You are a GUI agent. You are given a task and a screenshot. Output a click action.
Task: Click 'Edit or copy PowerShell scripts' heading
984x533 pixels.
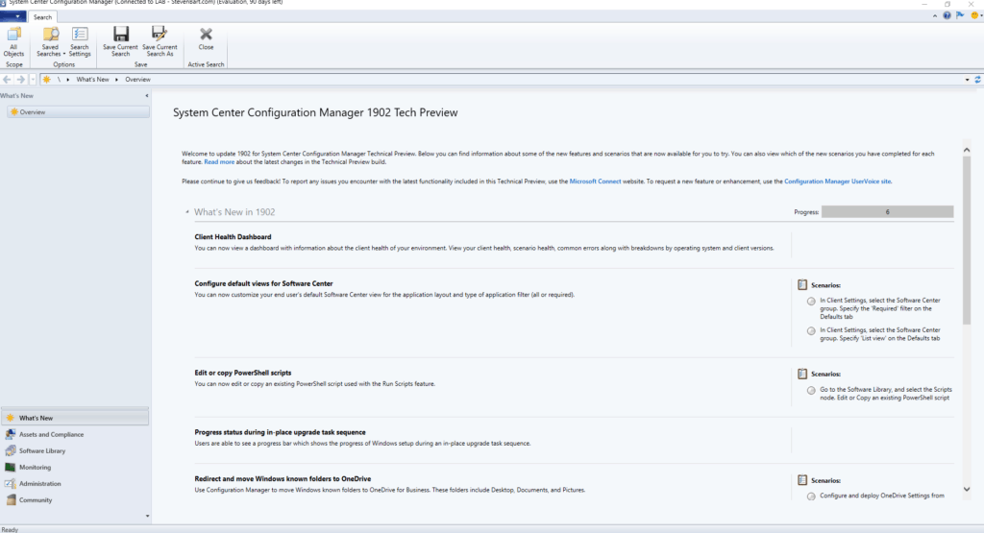pyautogui.click(x=243, y=373)
